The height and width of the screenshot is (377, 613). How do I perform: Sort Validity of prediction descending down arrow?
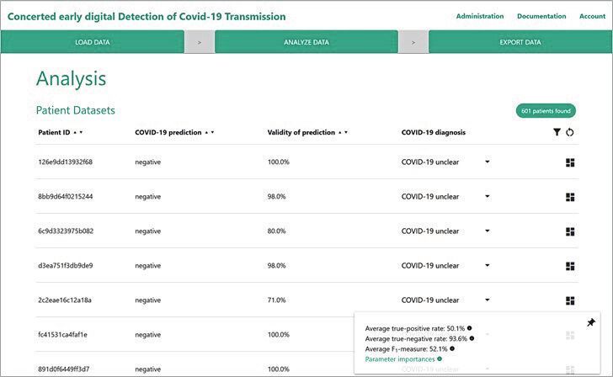[346, 132]
